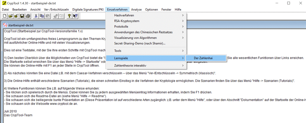Viewport: 306px width, 123px height.
Task: Open the Ansicht menu
Action: (35, 9)
